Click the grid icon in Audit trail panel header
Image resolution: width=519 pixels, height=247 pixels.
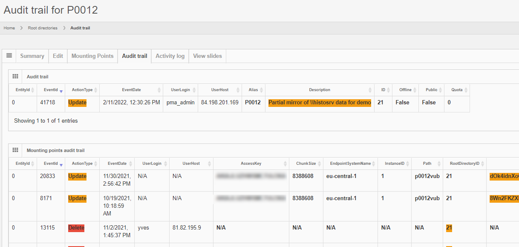[x=15, y=77]
